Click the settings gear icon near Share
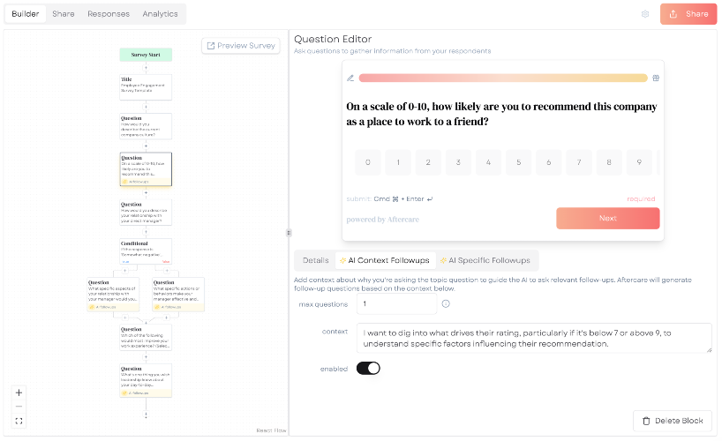The height and width of the screenshot is (441, 722). pyautogui.click(x=645, y=14)
